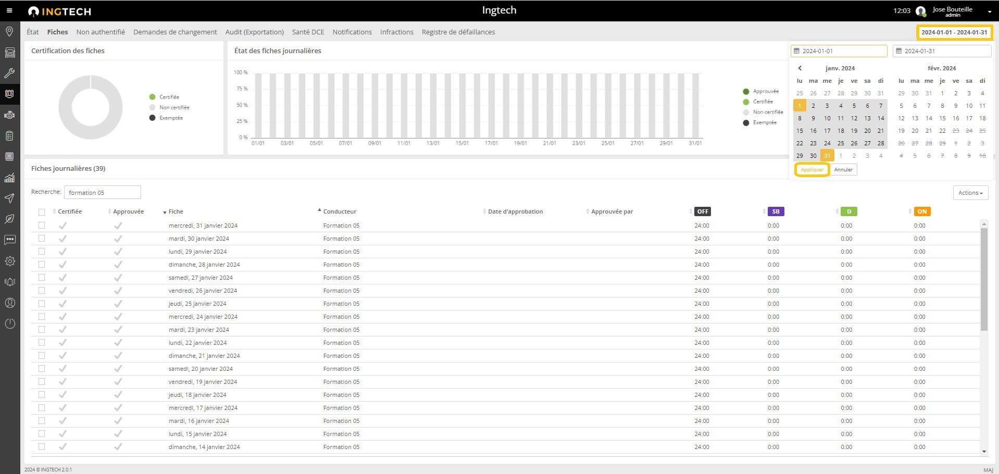Open the Actions dropdown
Screen dimensions: 999x474
tap(970, 193)
